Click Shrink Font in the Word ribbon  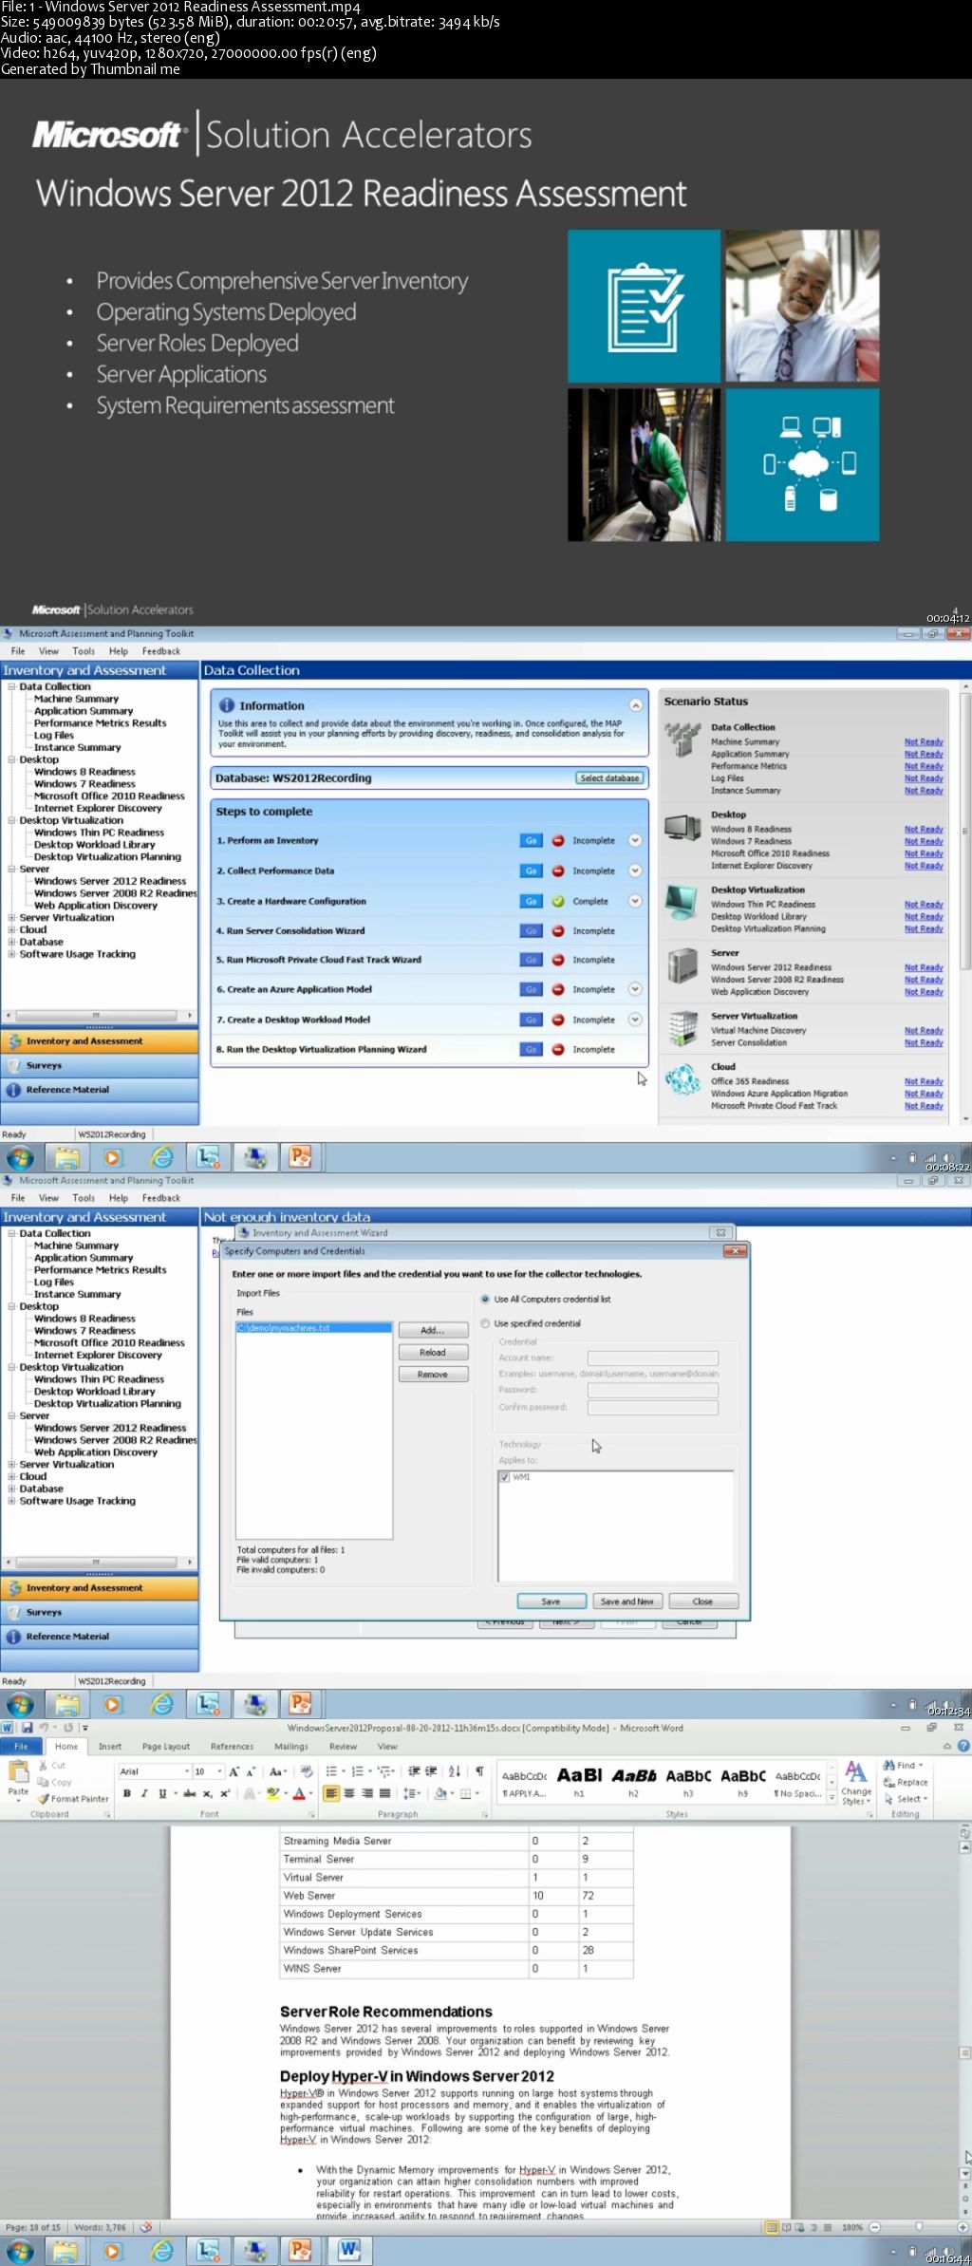pyautogui.click(x=251, y=1771)
